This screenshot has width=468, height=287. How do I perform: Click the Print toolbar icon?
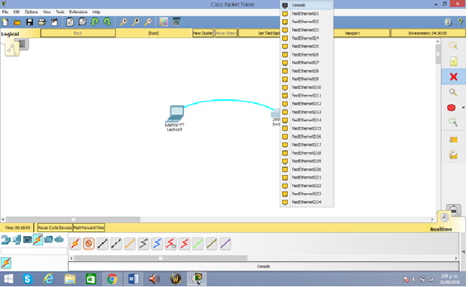point(41,22)
